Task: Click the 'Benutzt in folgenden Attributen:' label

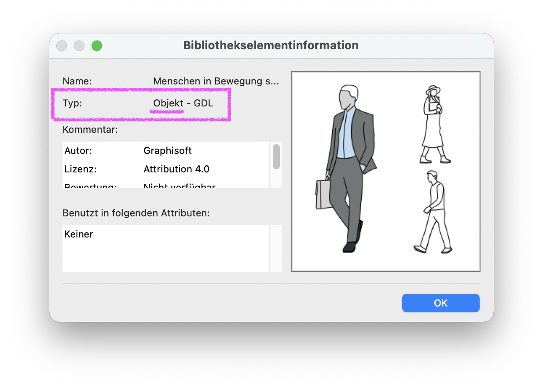Action: coord(136,213)
